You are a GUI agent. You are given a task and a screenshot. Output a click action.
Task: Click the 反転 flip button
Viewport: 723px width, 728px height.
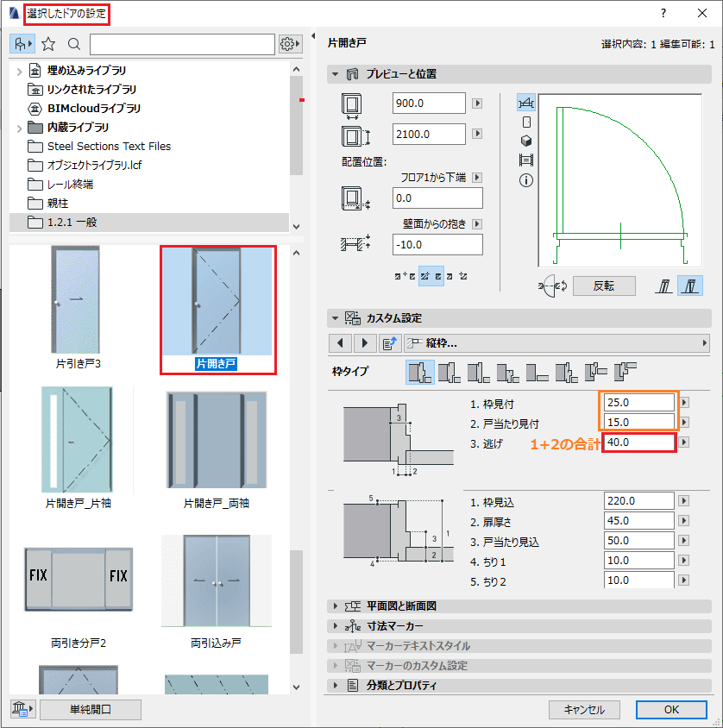pos(604,286)
